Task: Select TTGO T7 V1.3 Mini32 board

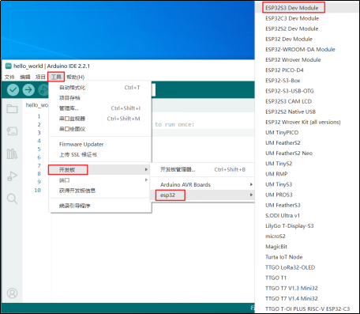Action: pyautogui.click(x=307, y=288)
